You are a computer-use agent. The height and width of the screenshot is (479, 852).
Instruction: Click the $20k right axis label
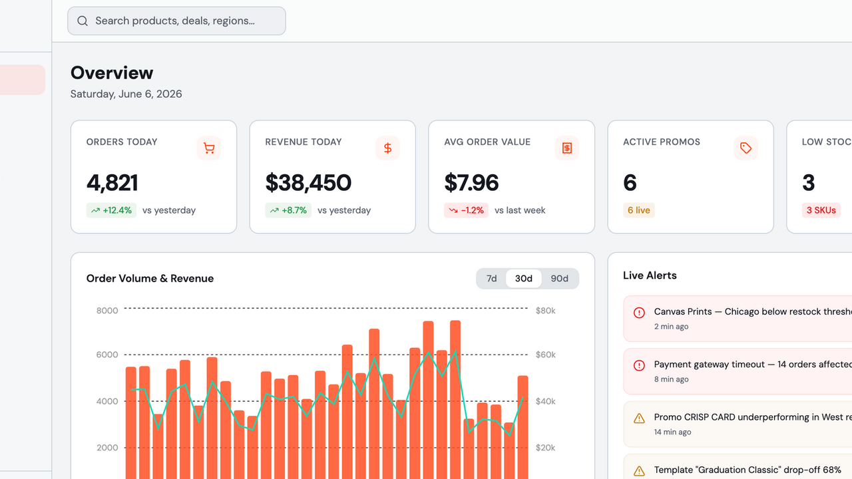tap(546, 448)
